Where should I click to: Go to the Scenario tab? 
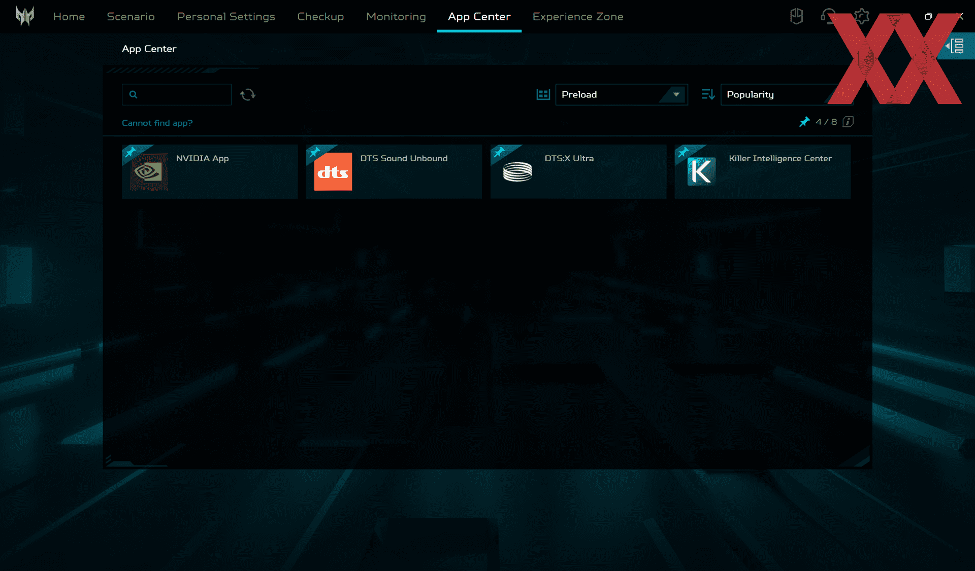coord(131,17)
